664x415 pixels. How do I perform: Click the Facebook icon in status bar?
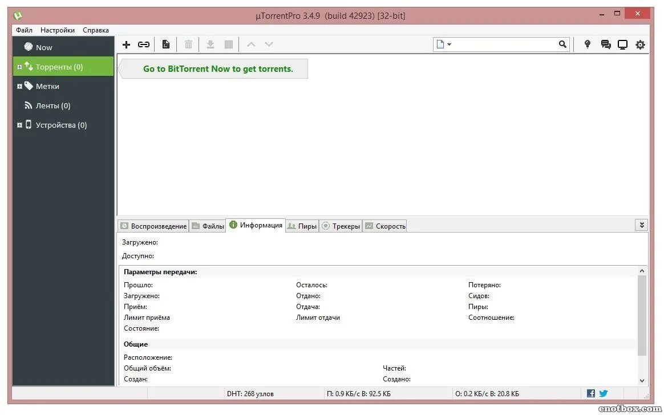click(x=591, y=393)
